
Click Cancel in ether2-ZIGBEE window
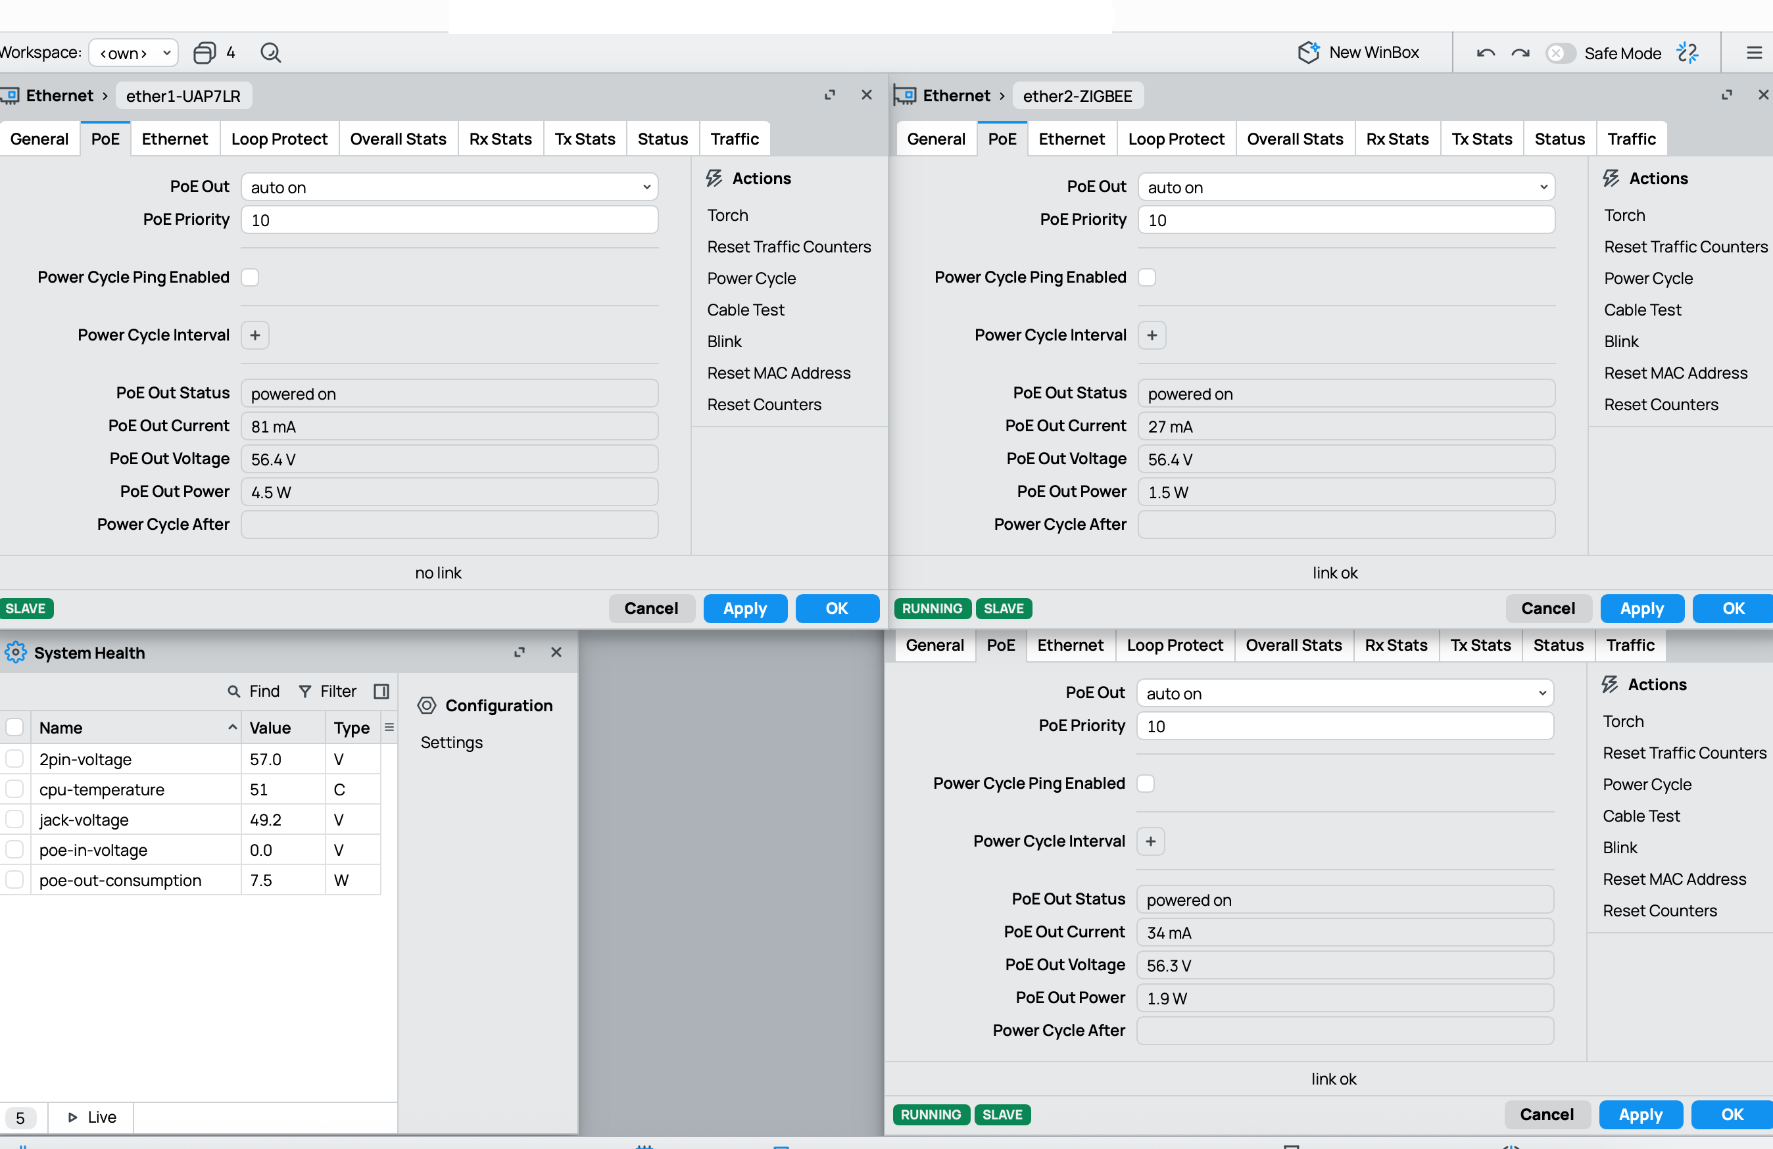[x=1548, y=609]
